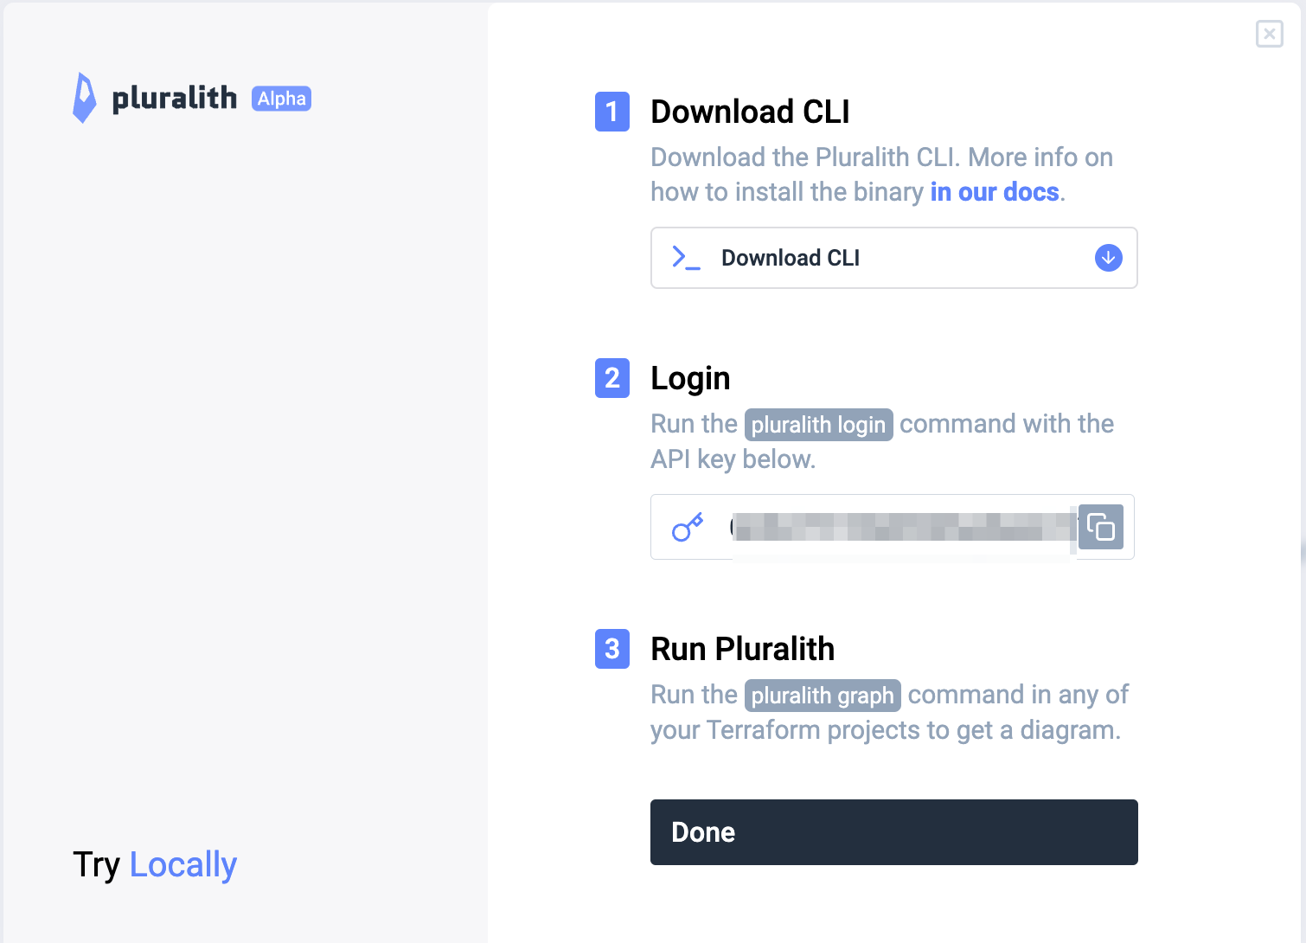This screenshot has height=943, width=1306.
Task: Click the Run Pluralith heading
Action: tap(742, 649)
